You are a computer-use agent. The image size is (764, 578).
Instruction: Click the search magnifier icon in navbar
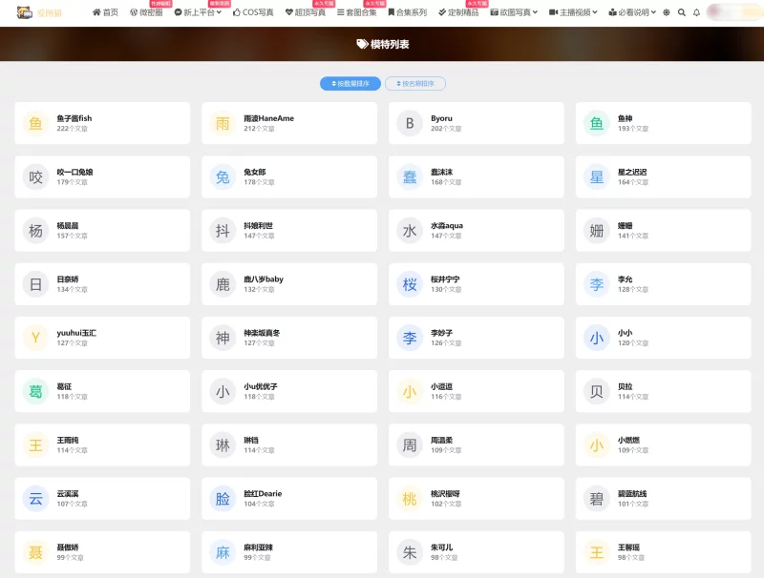pos(682,12)
